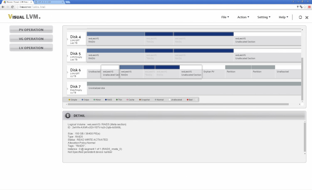Select the Orphan PV segment on Disk 6
Screen dimensions: 312x190
213,72
